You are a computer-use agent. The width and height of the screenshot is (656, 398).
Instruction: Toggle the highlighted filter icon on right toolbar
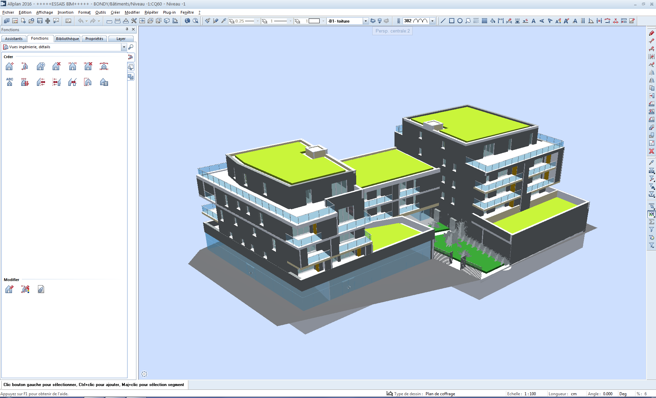pyautogui.click(x=652, y=214)
